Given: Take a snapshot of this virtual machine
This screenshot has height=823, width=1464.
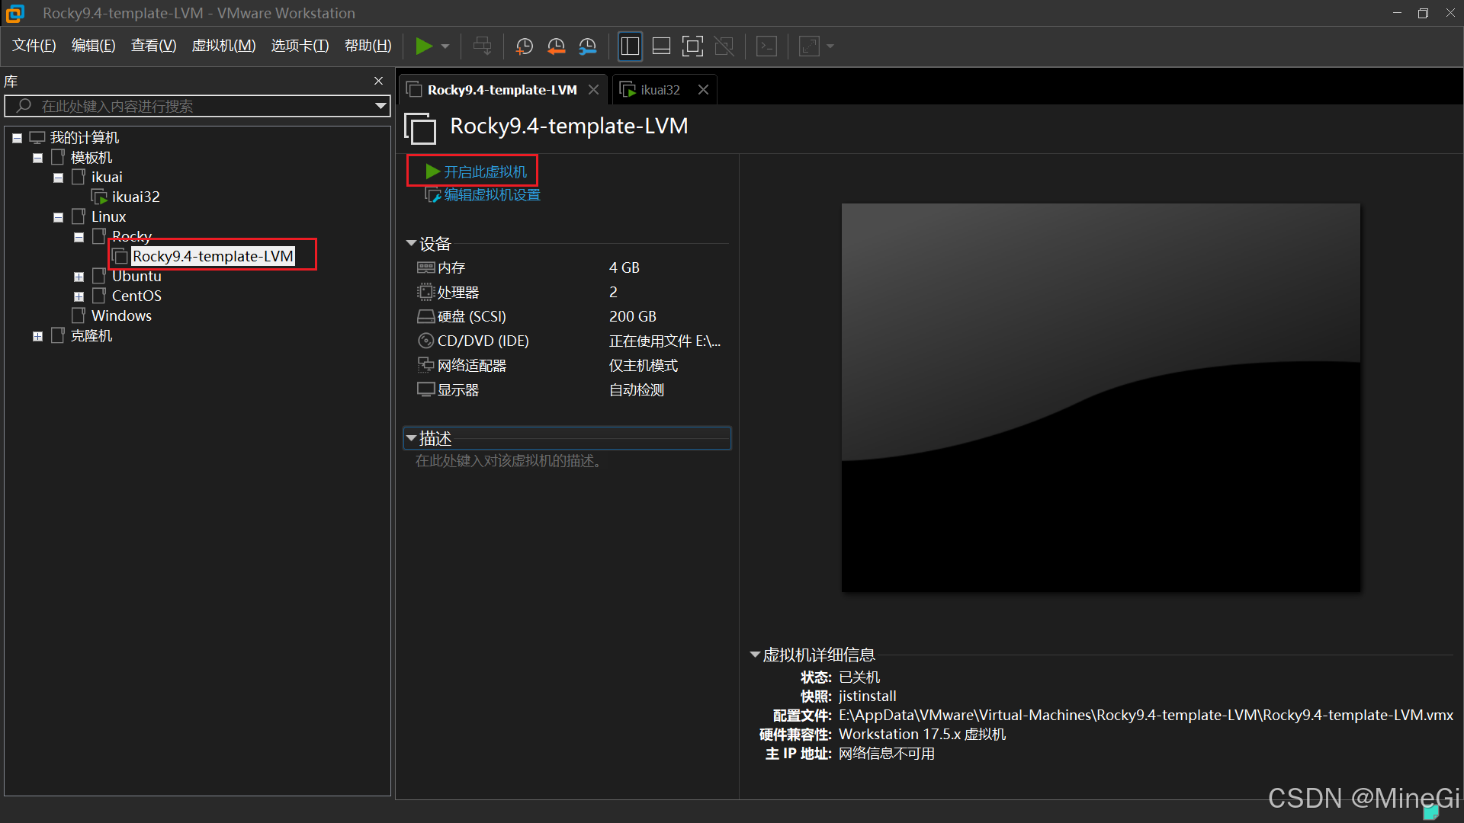Looking at the screenshot, I should point(524,46).
